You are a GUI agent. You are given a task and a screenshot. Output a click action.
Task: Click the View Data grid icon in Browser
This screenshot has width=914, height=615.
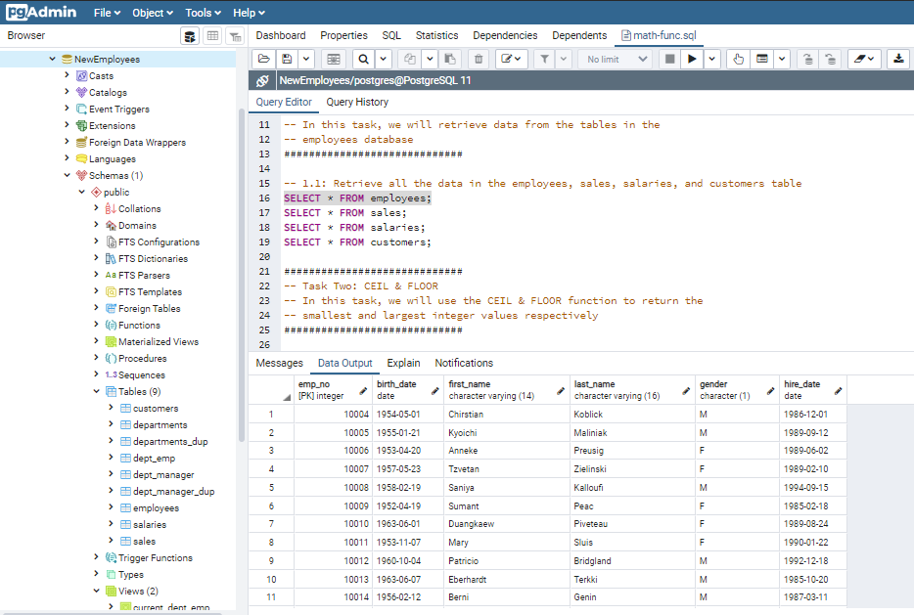point(212,36)
